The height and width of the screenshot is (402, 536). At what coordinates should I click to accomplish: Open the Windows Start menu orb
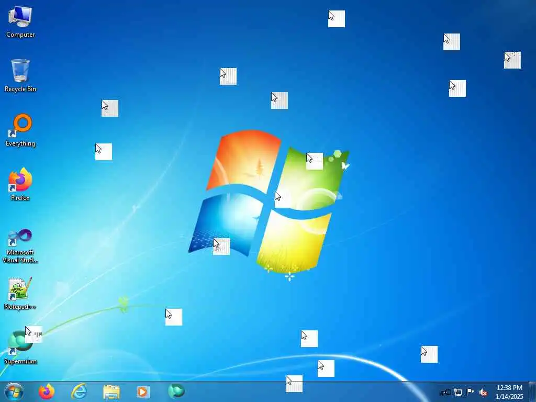[14, 392]
